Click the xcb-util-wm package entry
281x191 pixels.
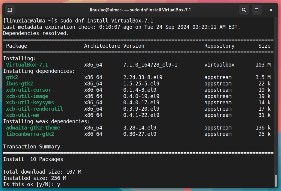pos(23,115)
